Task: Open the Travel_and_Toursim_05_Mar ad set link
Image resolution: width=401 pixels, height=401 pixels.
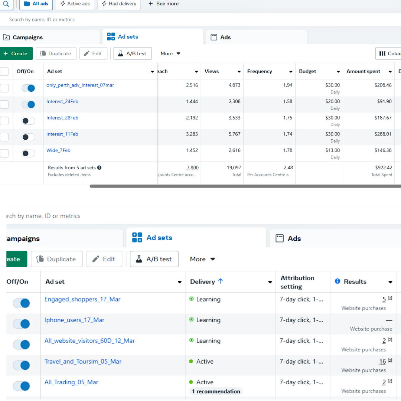Action: (x=83, y=361)
